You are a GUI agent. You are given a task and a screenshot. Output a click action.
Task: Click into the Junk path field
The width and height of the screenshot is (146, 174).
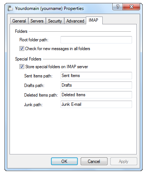point(96,104)
